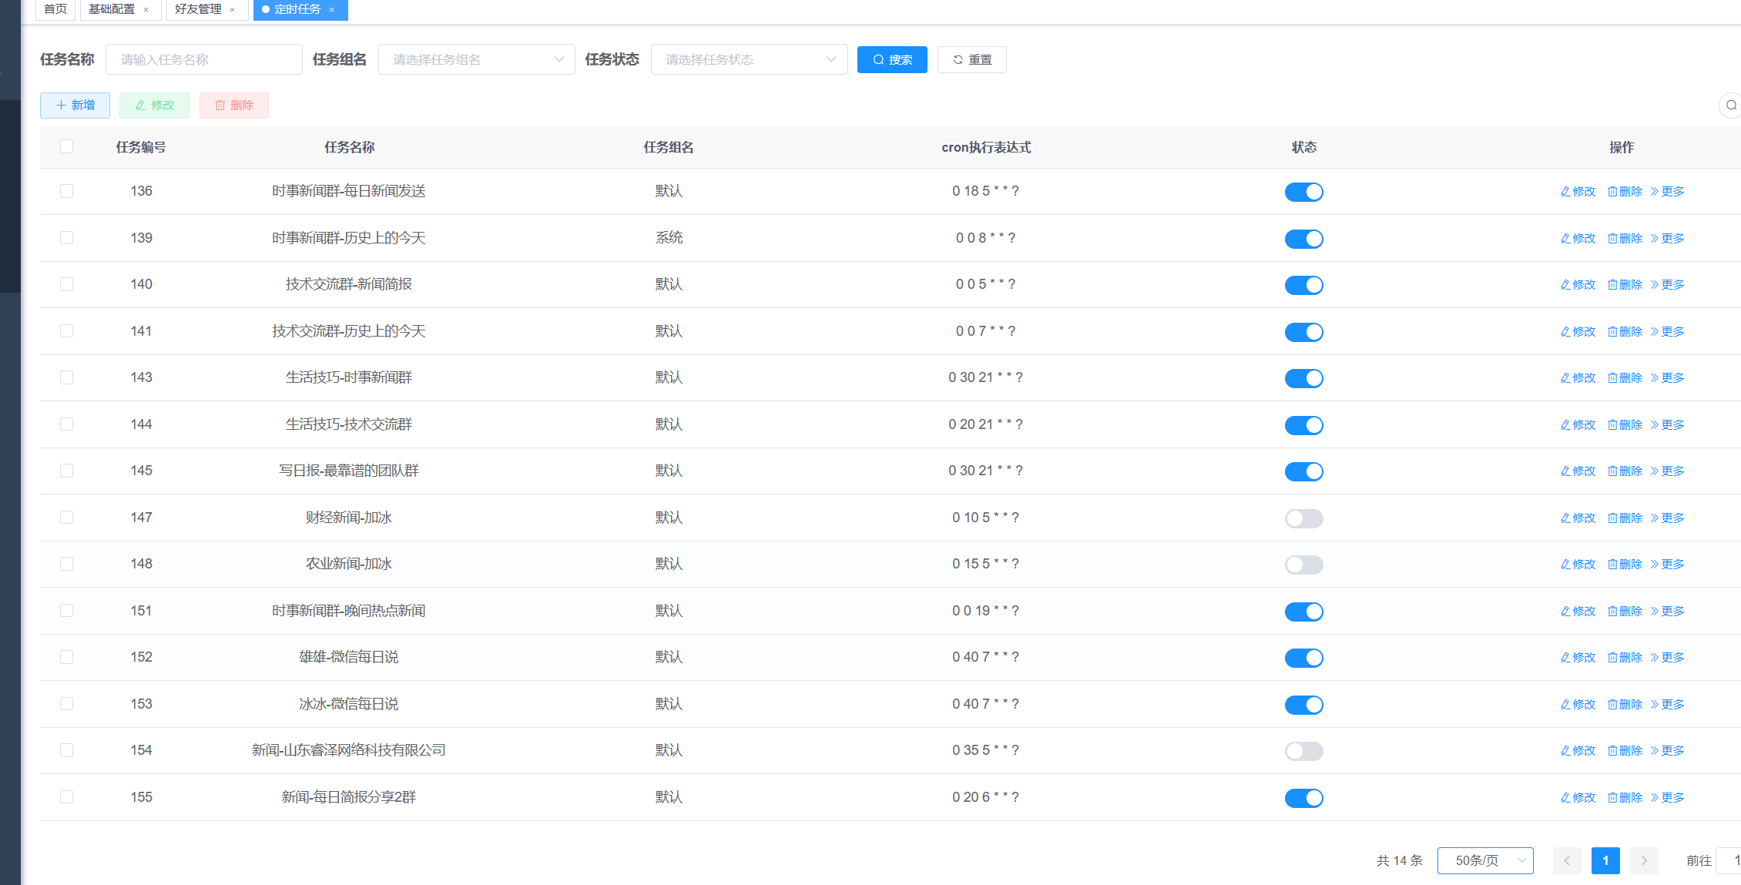
Task: Click the green 修改 toolbar button
Action: pos(154,106)
